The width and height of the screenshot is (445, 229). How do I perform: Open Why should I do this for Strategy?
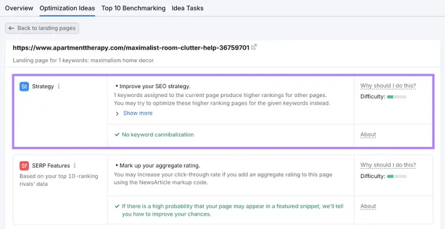point(388,86)
